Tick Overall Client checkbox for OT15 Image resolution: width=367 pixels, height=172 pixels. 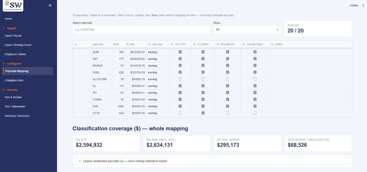[x=255, y=113]
